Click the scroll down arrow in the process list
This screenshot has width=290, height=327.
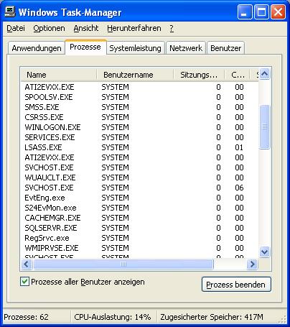[x=264, y=252]
